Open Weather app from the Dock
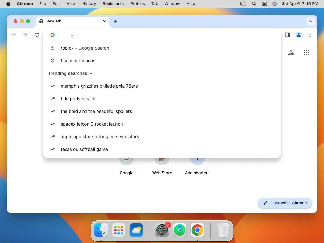Viewport: 324px width, 243px height. click(136, 230)
